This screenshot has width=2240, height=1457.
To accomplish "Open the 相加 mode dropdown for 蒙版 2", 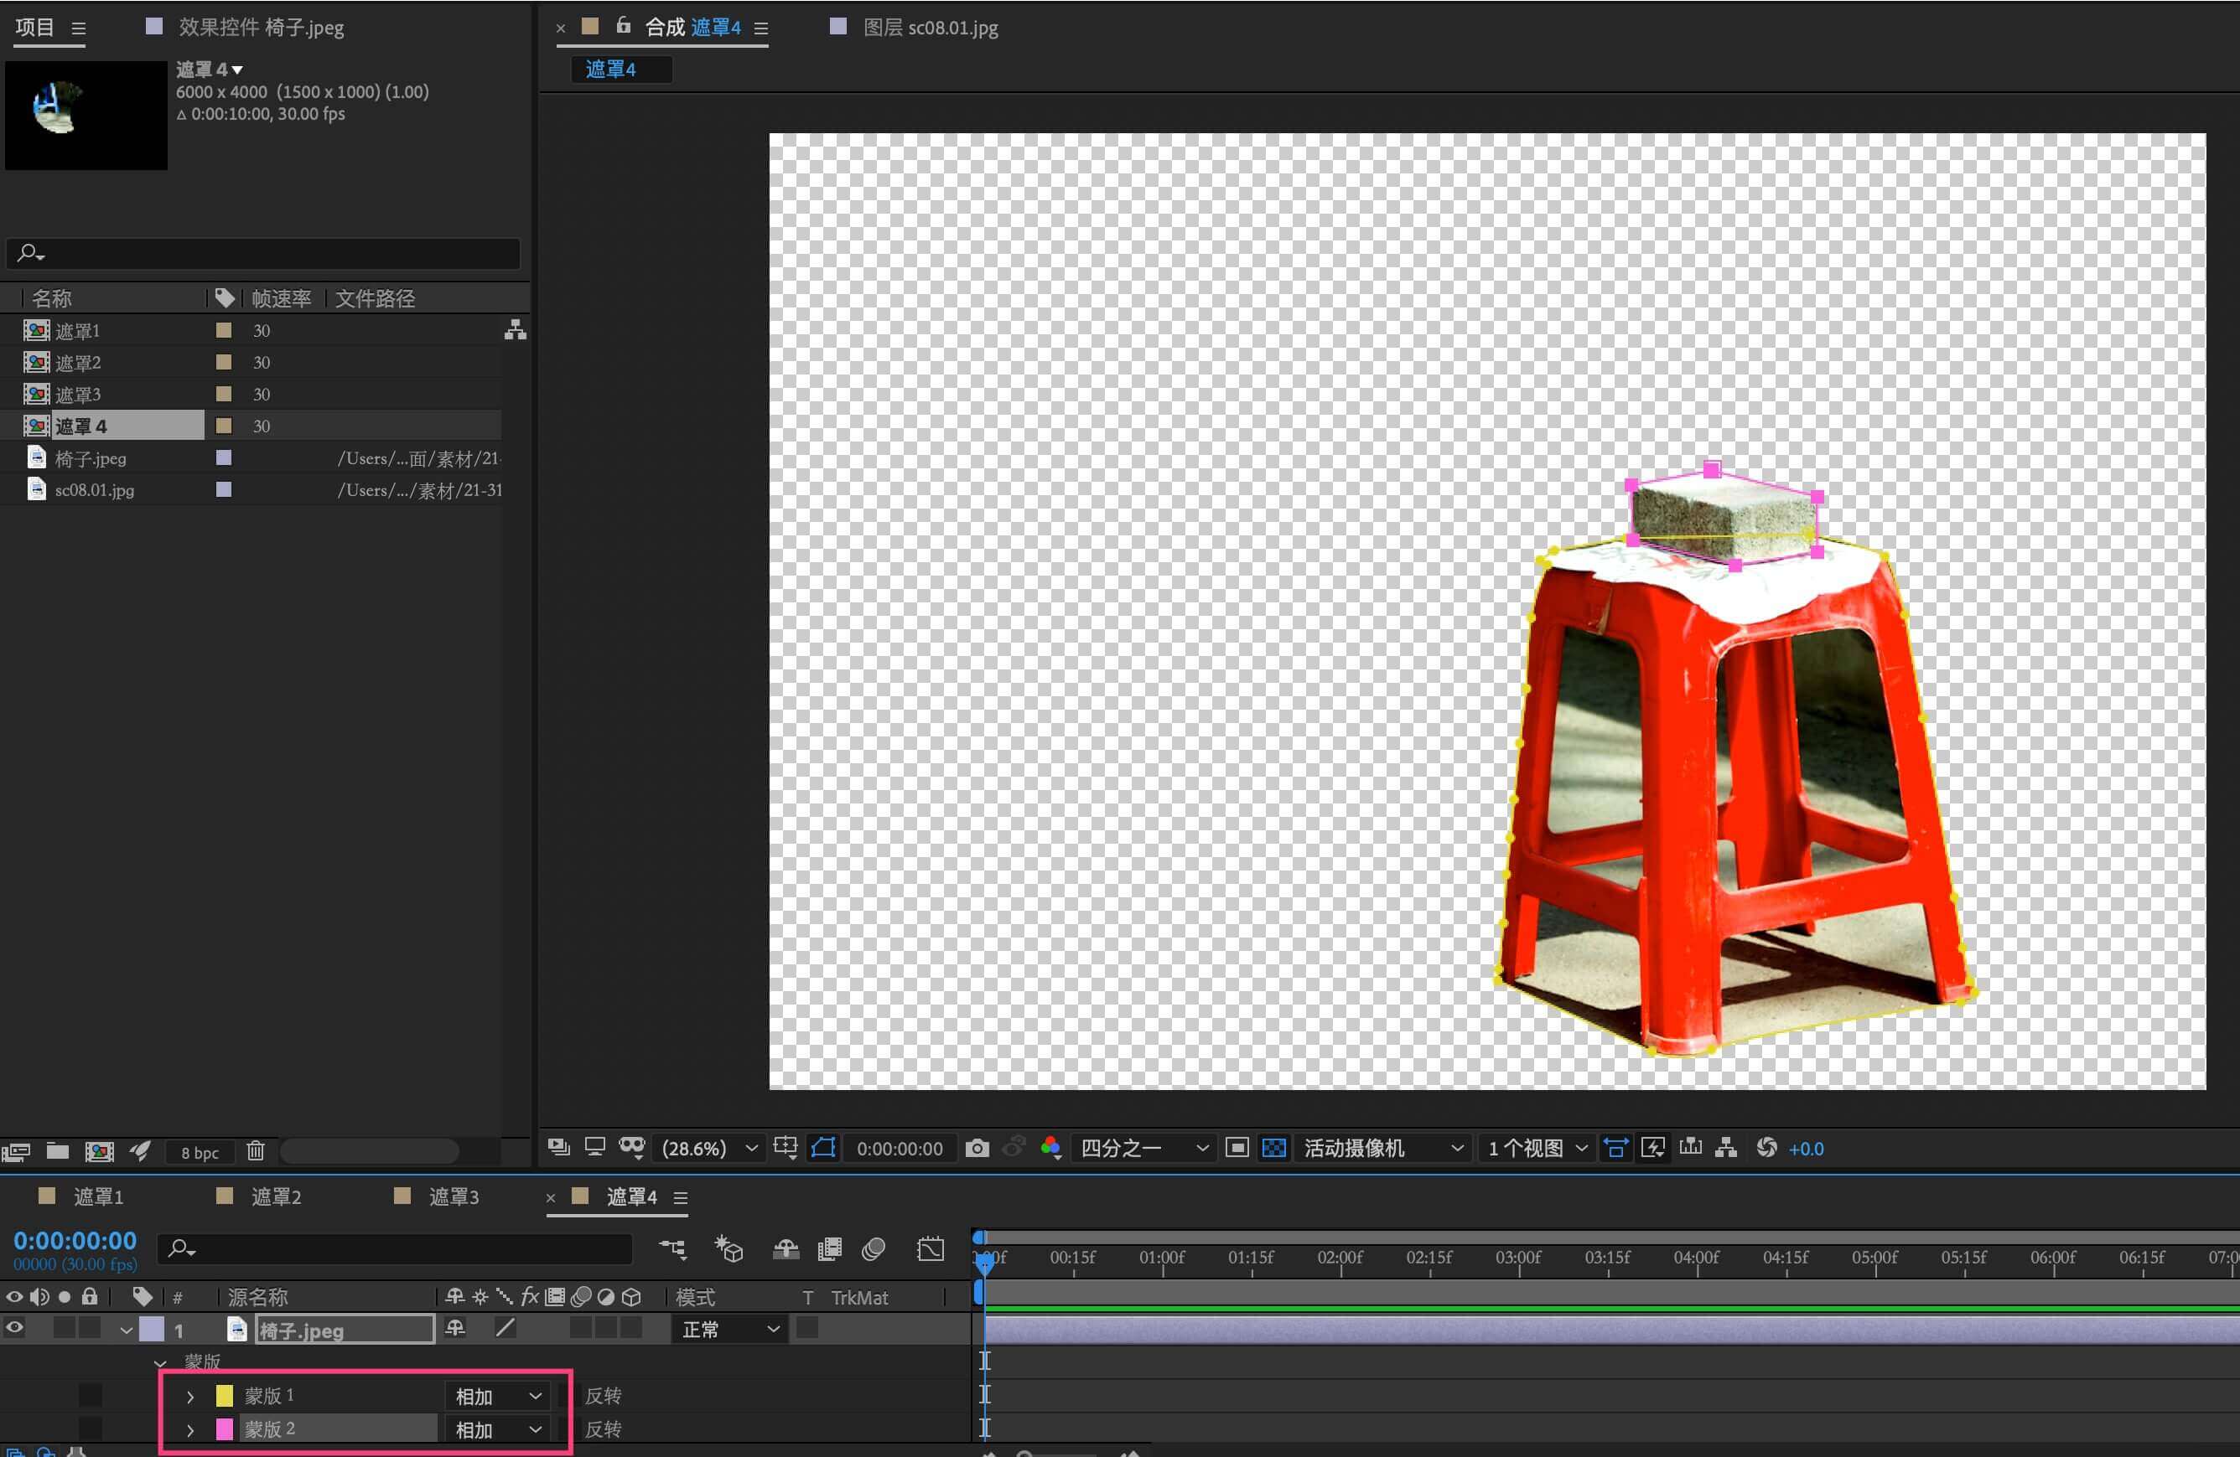I will point(498,1429).
